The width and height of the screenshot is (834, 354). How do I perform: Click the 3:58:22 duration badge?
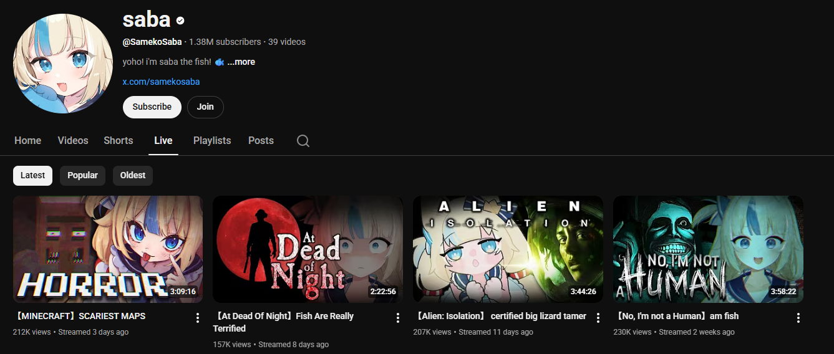click(783, 292)
